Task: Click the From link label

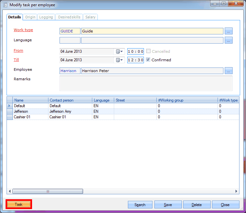Action: (18, 50)
